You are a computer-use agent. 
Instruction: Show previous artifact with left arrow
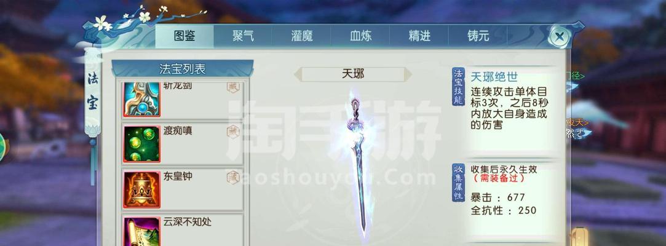click(298, 74)
